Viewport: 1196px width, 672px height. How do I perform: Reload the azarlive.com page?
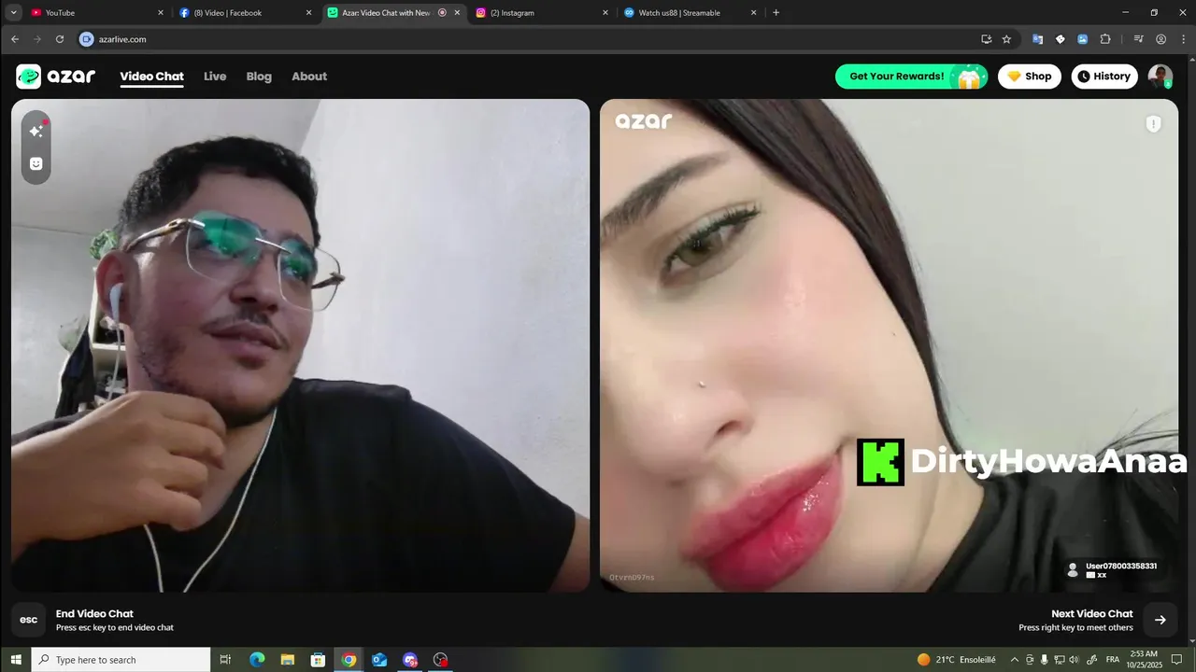[x=60, y=39]
